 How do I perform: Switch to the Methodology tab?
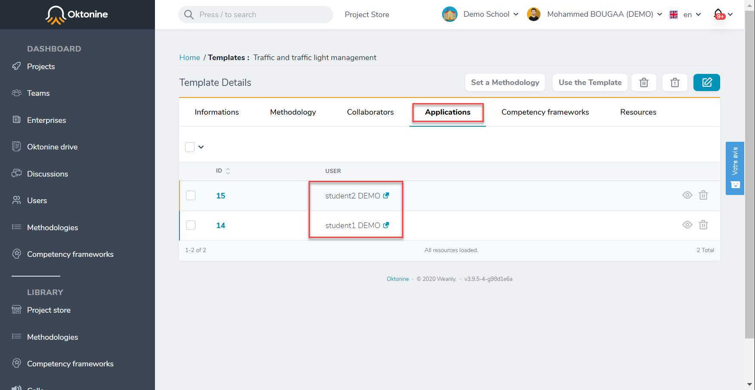(293, 112)
